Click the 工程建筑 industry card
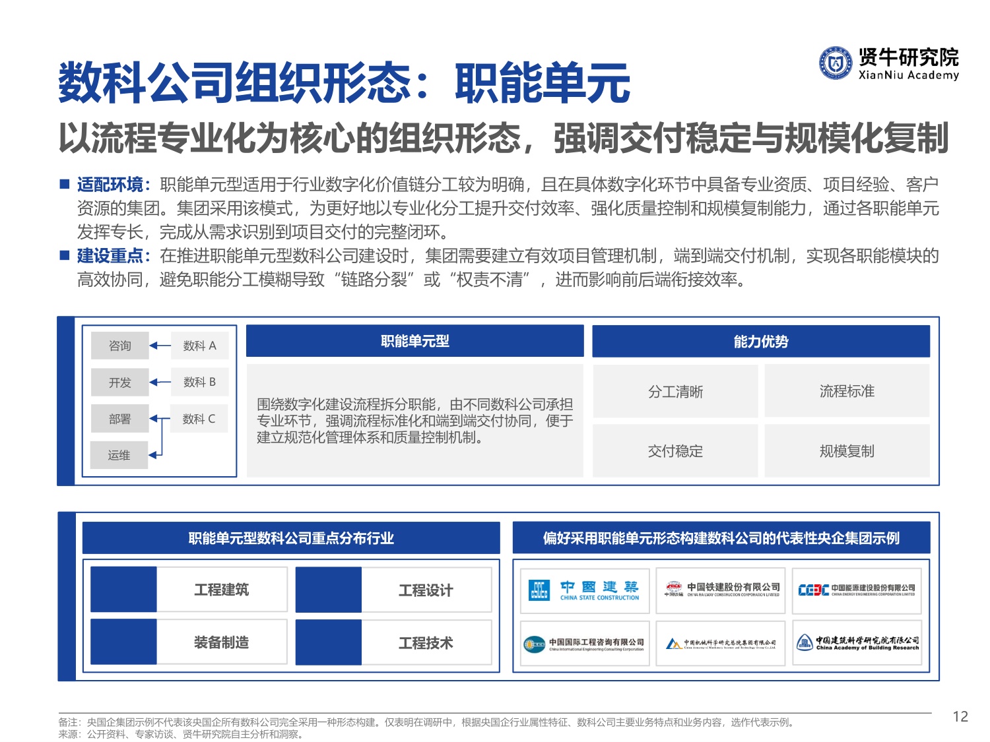 (x=189, y=590)
